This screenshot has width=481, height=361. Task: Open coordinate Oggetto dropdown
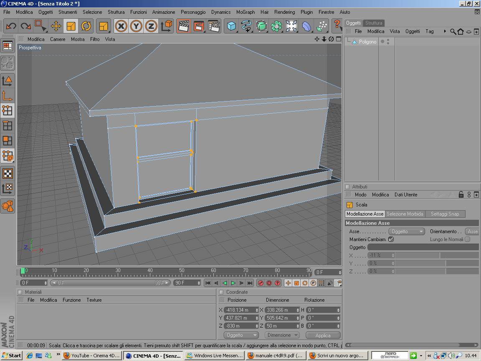coord(241,335)
